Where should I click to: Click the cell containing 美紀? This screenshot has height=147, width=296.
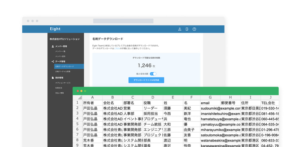click(x=192, y=108)
